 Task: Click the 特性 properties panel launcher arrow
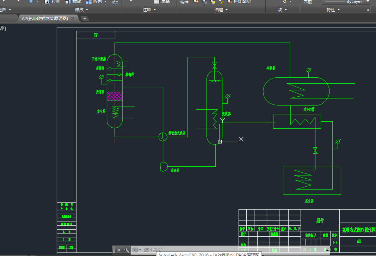[x=368, y=10]
